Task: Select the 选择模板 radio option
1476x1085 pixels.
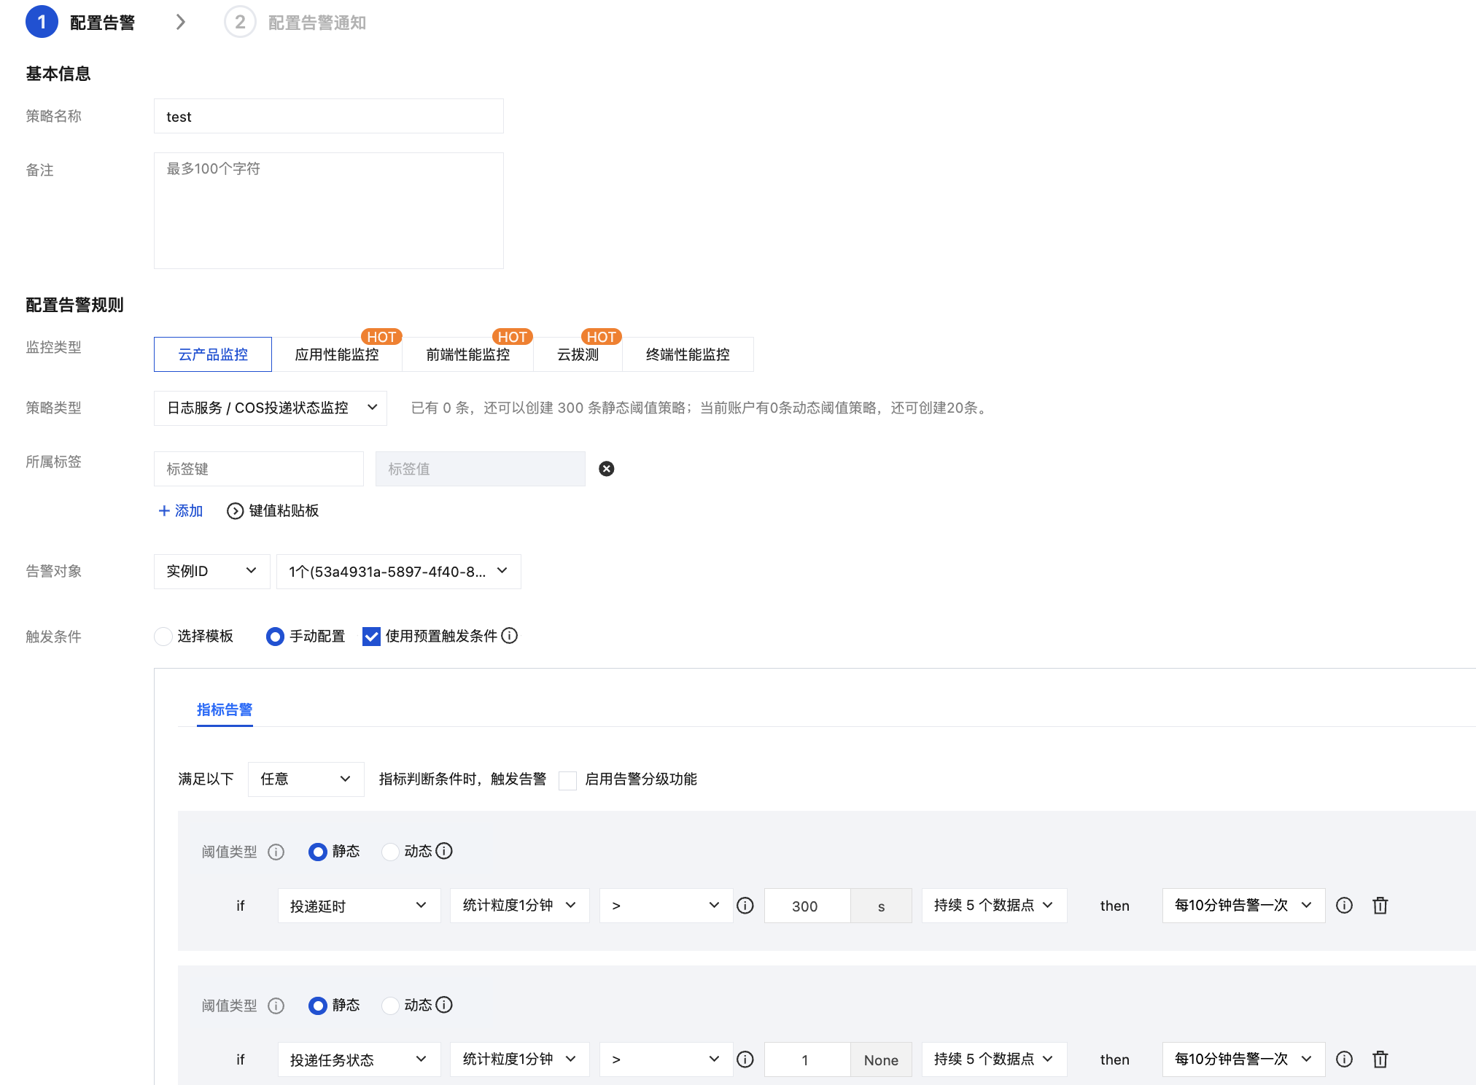Action: (163, 637)
